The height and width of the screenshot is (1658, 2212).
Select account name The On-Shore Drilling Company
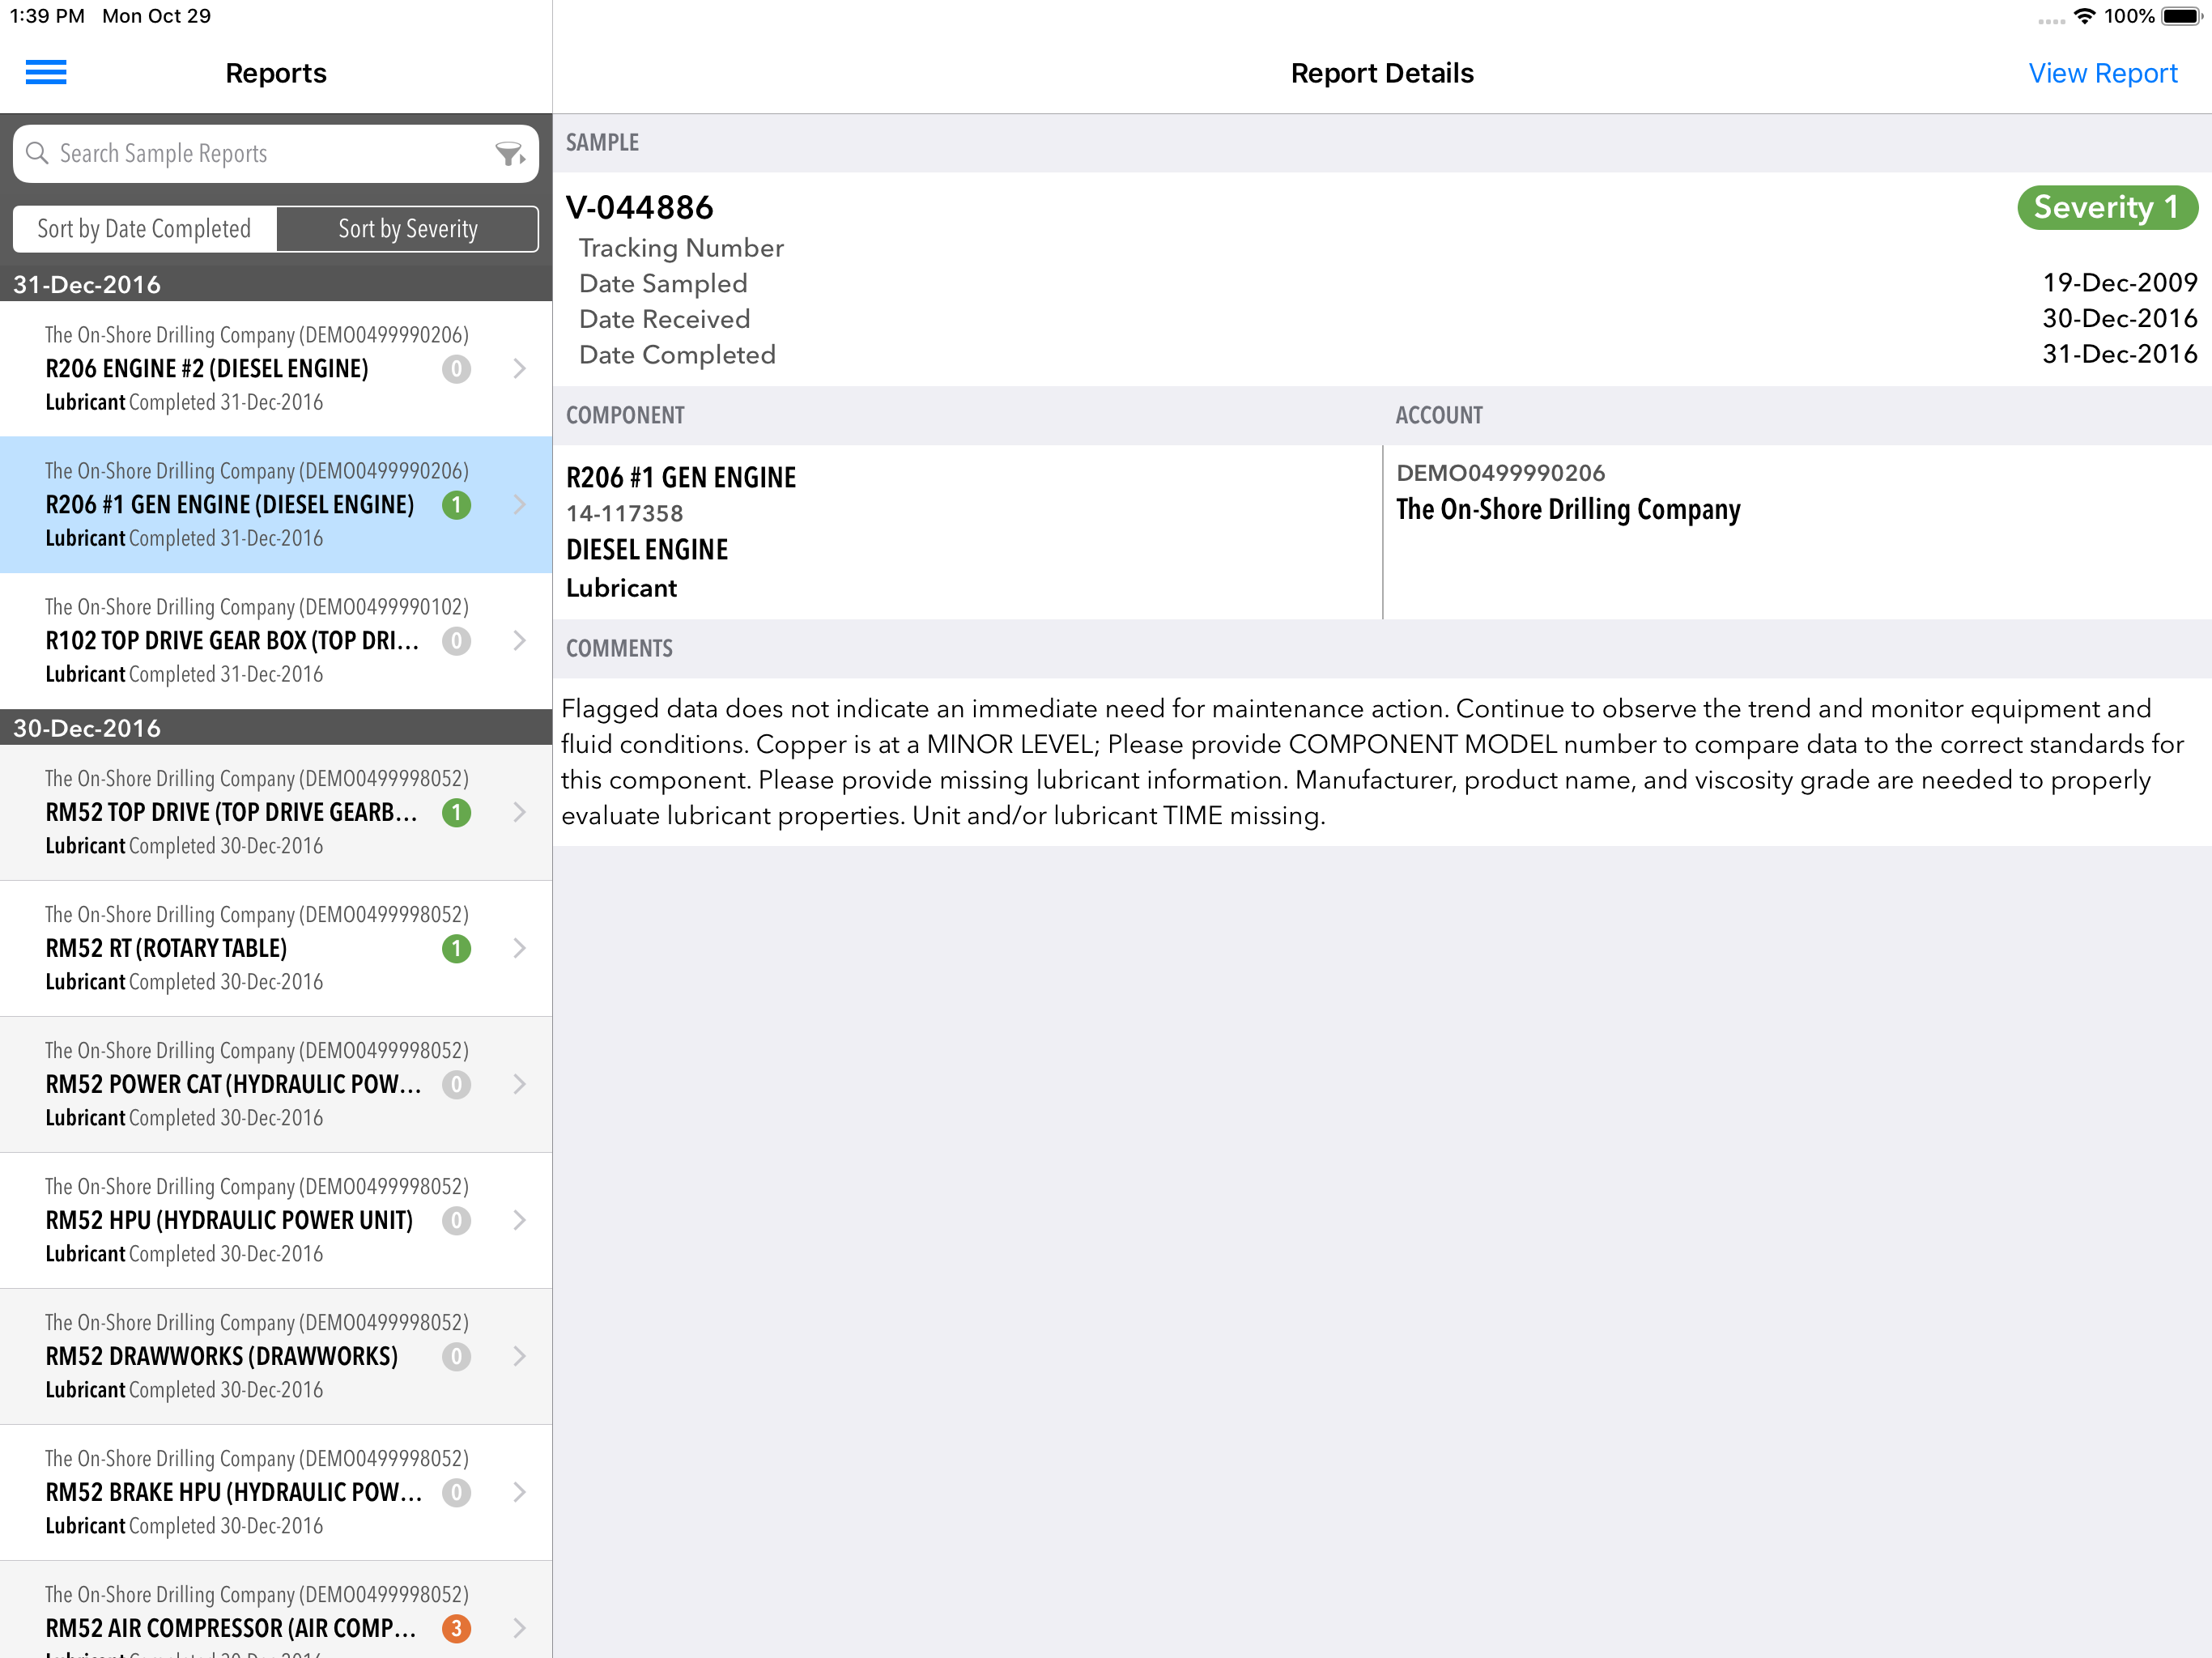(x=1568, y=509)
